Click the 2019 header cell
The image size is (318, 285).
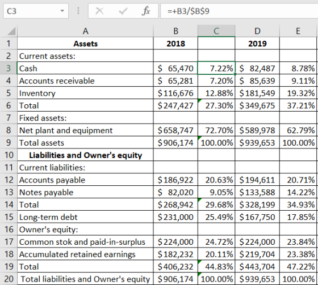tap(257, 44)
